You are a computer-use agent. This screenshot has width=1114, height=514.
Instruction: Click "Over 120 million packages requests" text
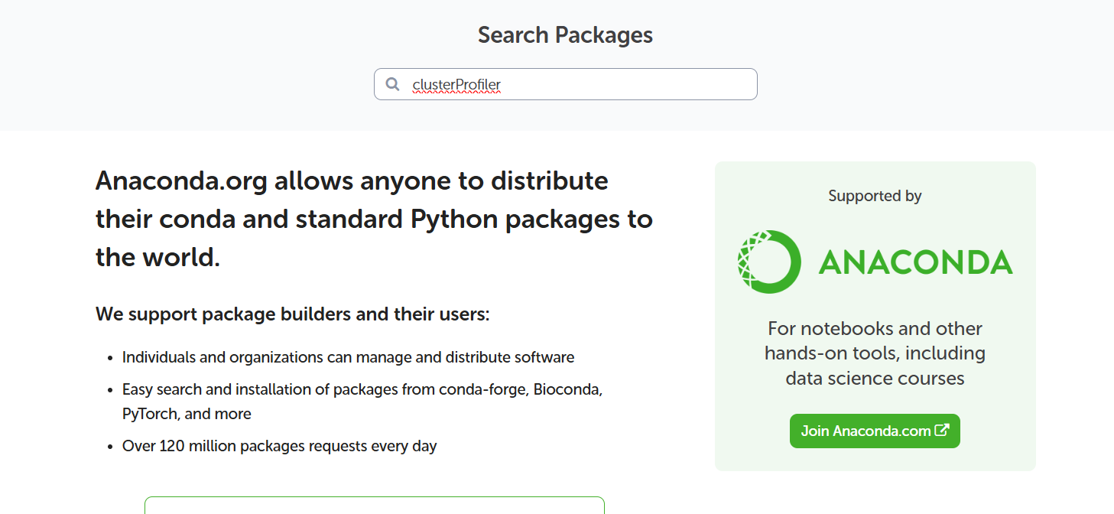pyautogui.click(x=279, y=446)
